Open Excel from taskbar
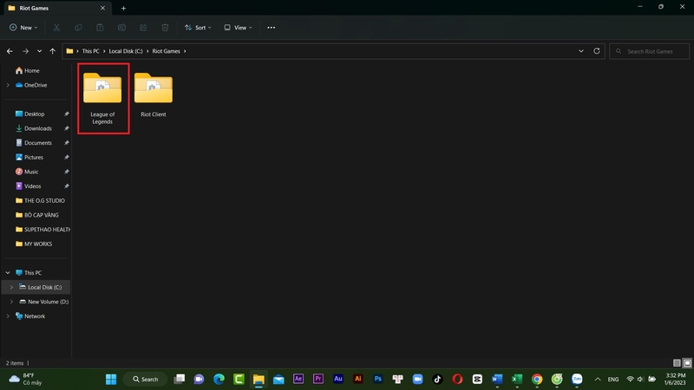 pyautogui.click(x=517, y=379)
